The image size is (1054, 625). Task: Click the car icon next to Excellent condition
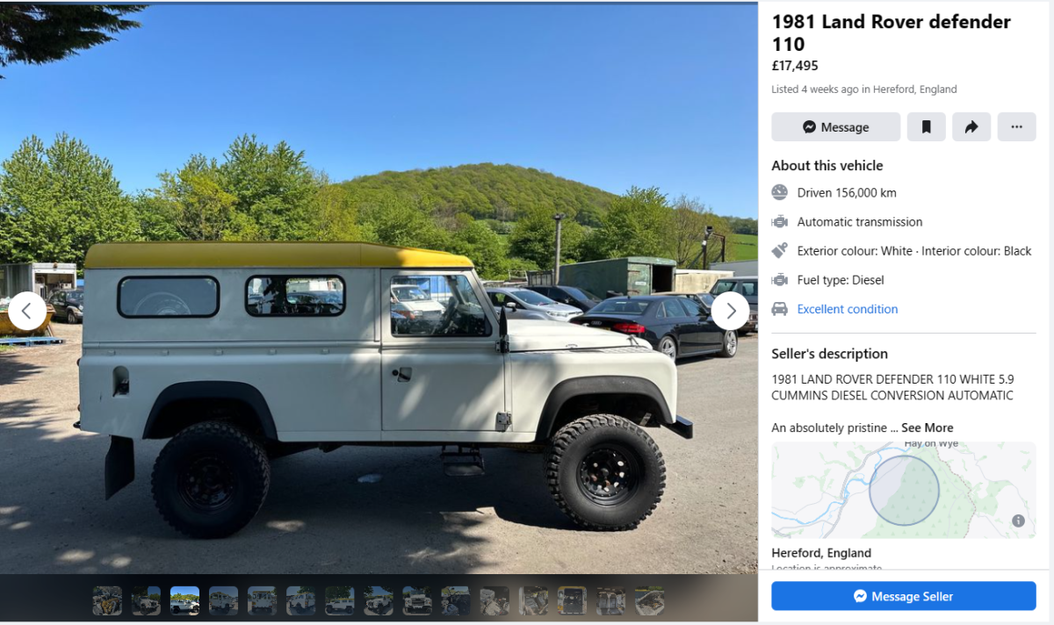pos(780,309)
